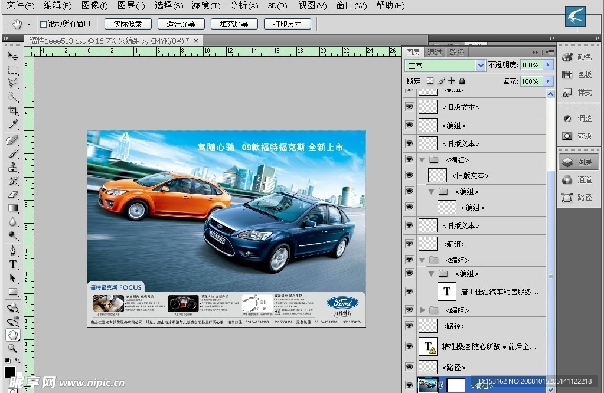
Task: Hide the collapsed <编组> group's eye icon
Action: tap(410, 310)
